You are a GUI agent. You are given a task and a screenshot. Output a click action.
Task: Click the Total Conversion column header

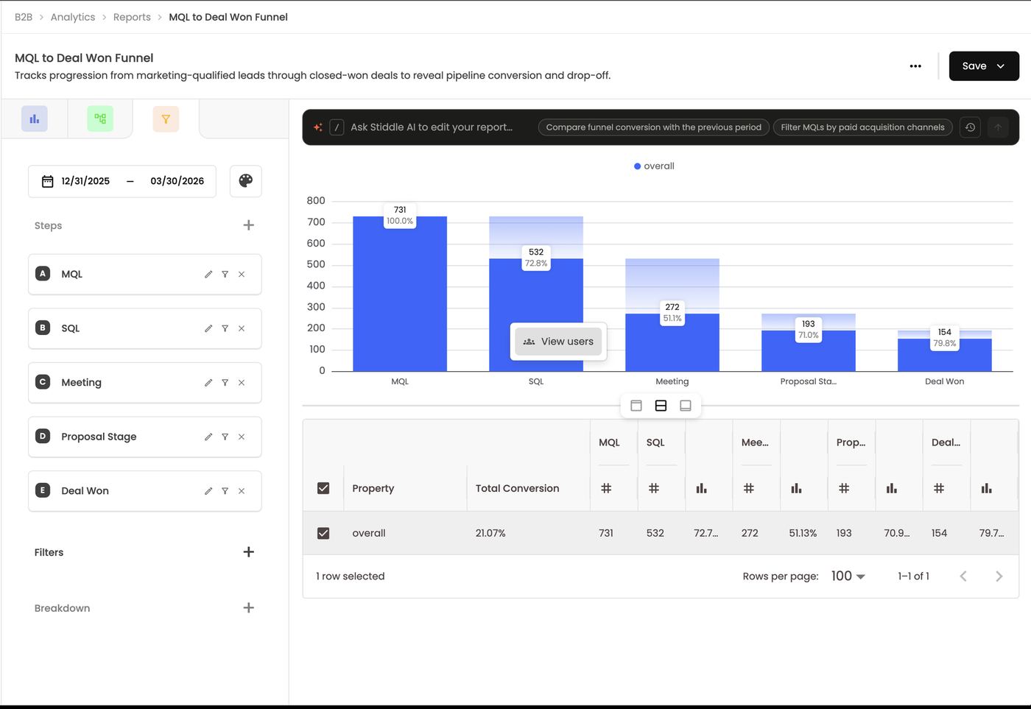[x=517, y=488]
